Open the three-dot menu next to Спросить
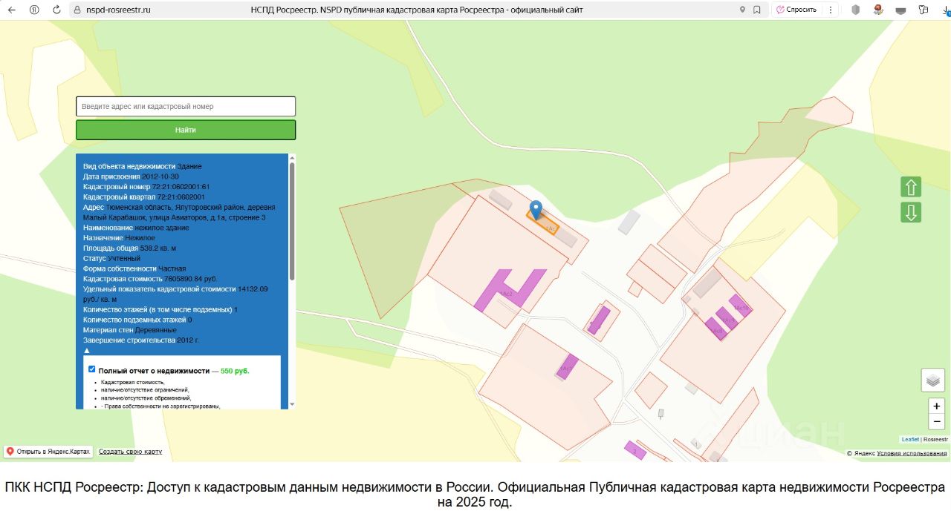This screenshot has width=951, height=511. [x=831, y=10]
